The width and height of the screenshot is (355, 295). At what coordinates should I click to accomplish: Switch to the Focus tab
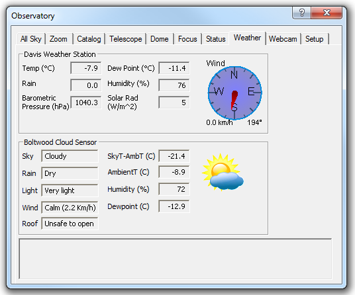click(x=187, y=39)
